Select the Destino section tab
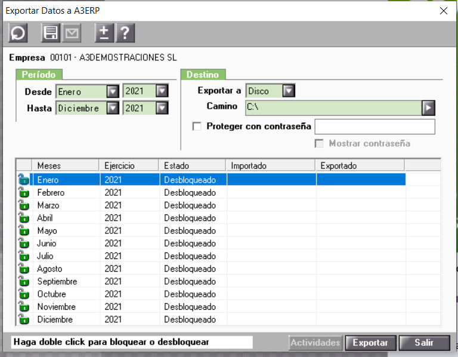Viewport: 458px width, 357px height. coord(203,75)
